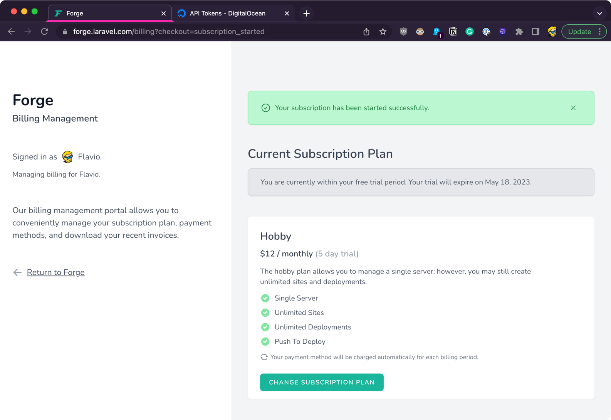Toggle the browser side panel icon

pos(535,32)
